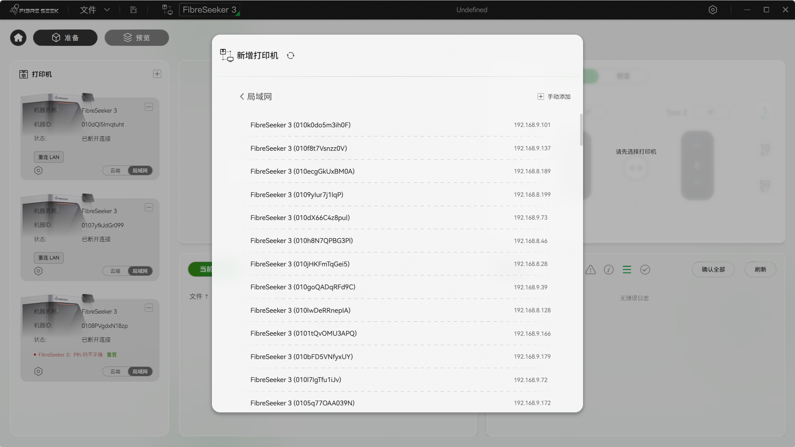Click the home icon button
This screenshot has width=795, height=447.
pos(18,38)
